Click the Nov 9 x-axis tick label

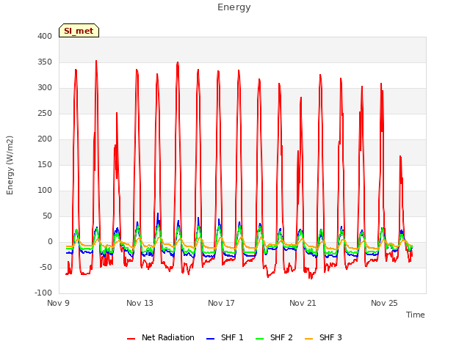click(59, 303)
